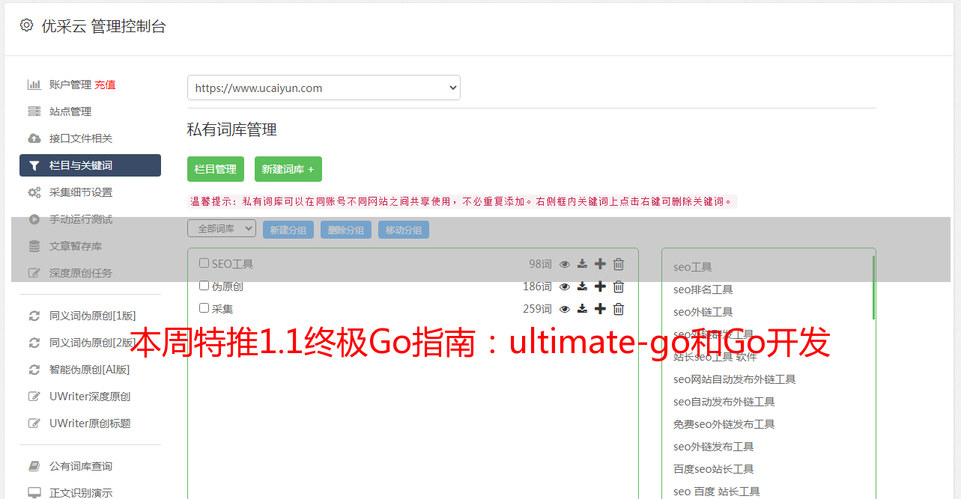The height and width of the screenshot is (499, 961).
Task: Select keyword 'seo网站自动发布外链工具'
Action: tap(734, 379)
